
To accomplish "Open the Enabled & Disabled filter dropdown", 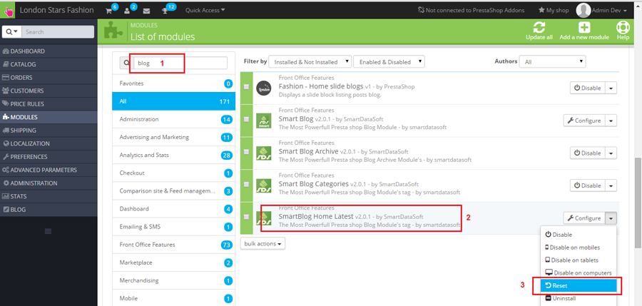I will click(389, 62).
